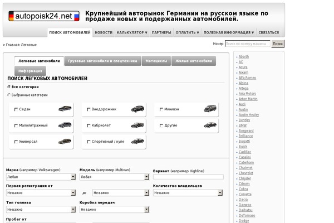
Task: Open the Chevrolet brand link
Action: tap(246, 173)
